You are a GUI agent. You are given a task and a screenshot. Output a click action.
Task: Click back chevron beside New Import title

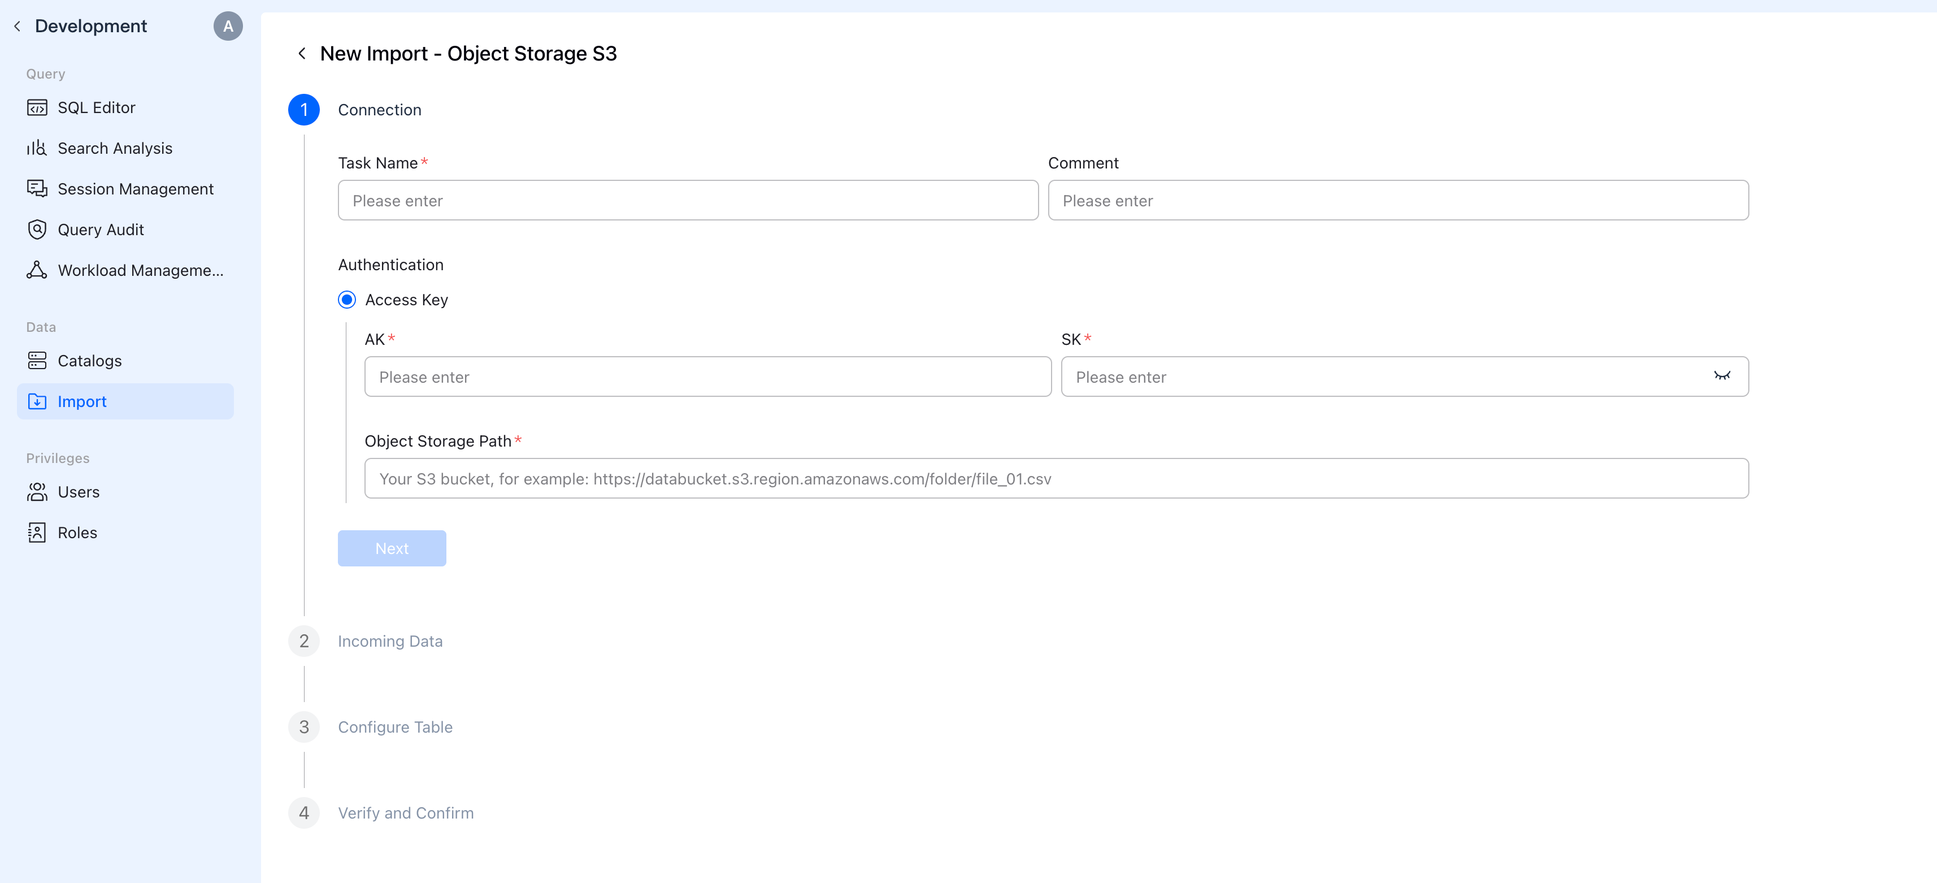(x=302, y=53)
